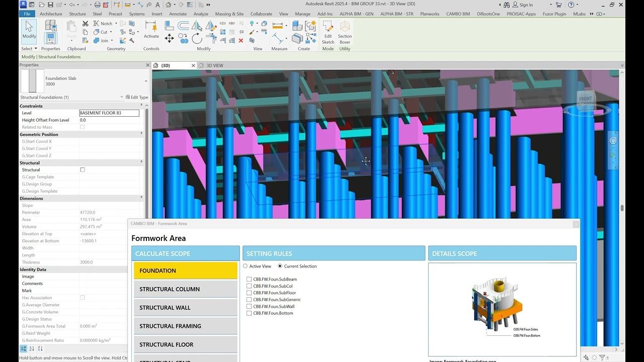Click the Cut to clipboard scissors icon
This screenshot has width=644, height=362.
tap(85, 24)
